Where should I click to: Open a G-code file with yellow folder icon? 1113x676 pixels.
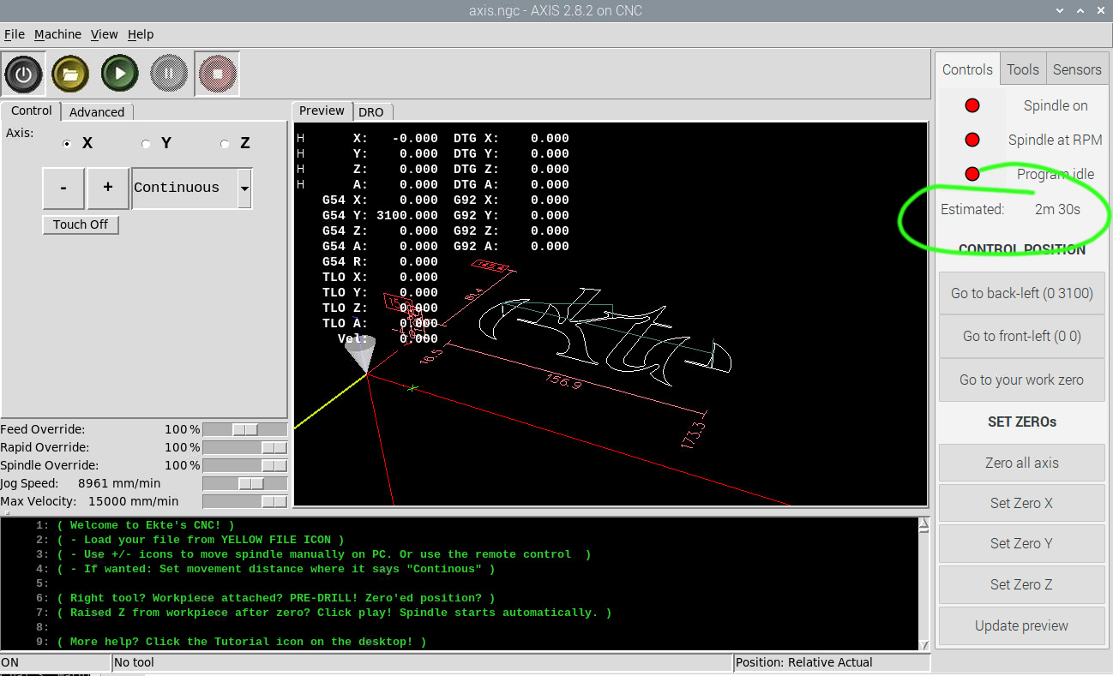(70, 74)
